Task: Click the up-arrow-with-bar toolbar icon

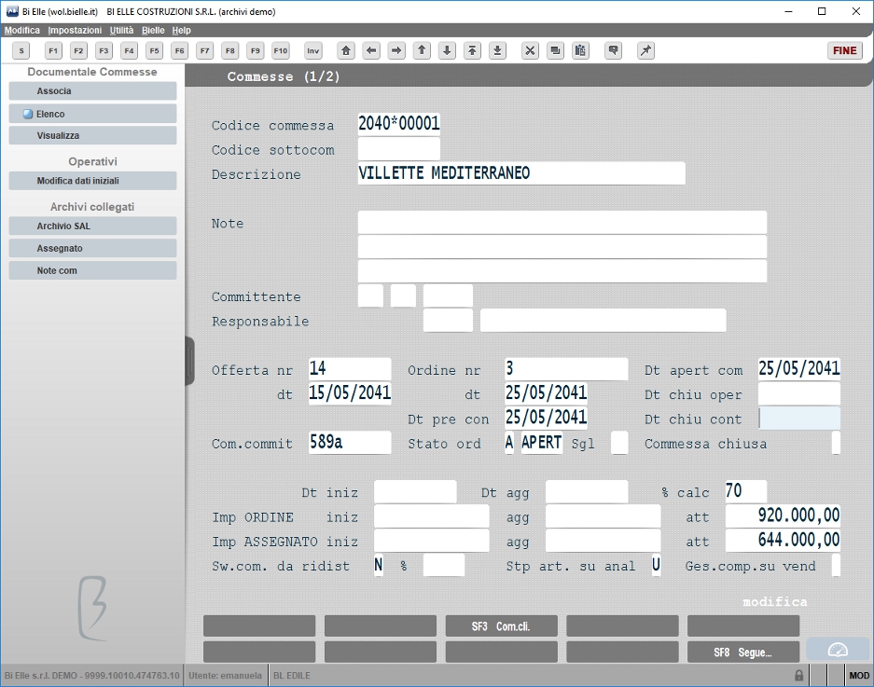Action: [x=472, y=50]
